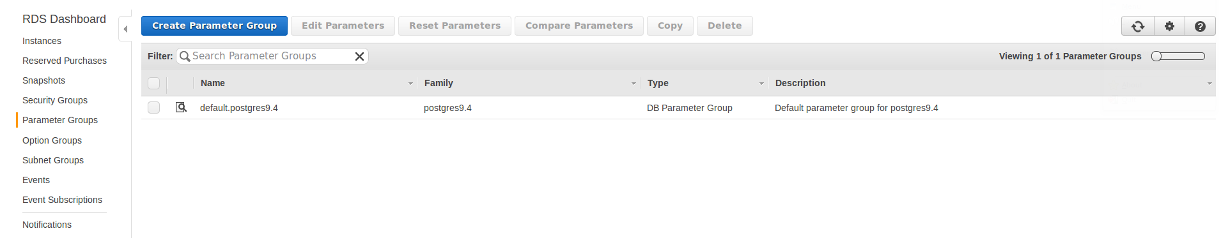Open settings via the gear icon

pyautogui.click(x=1169, y=26)
